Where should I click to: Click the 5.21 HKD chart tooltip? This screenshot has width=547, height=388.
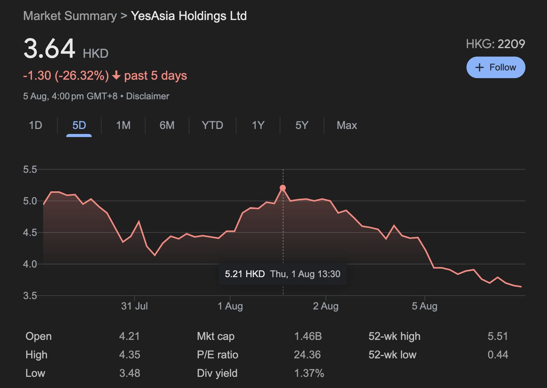tap(282, 274)
